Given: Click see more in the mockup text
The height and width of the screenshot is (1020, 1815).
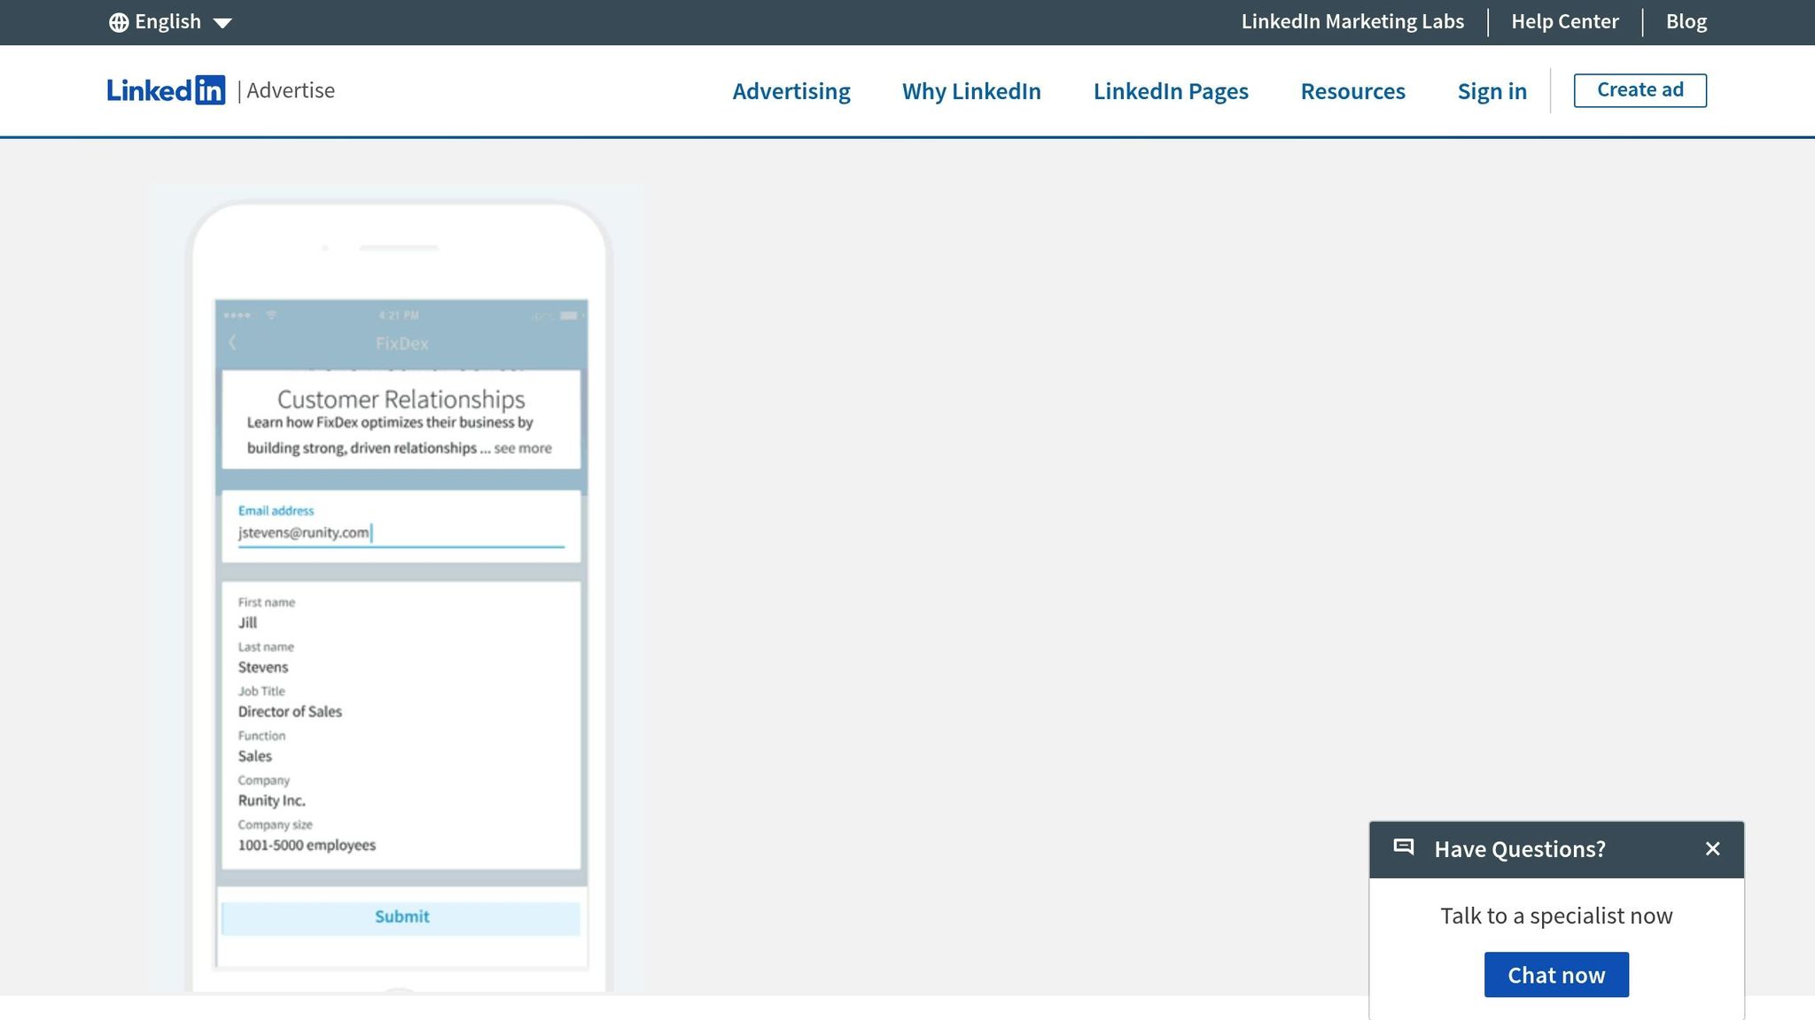Looking at the screenshot, I should (x=522, y=449).
